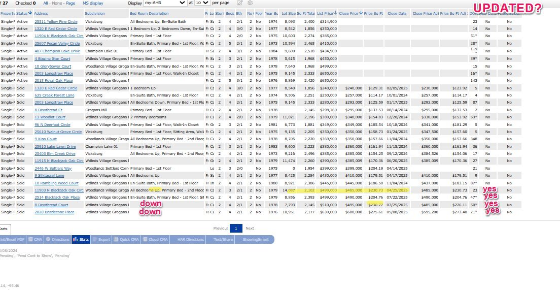This screenshot has width=560, height=290.
Task: Select the Carts tab
Action: (5, 229)
